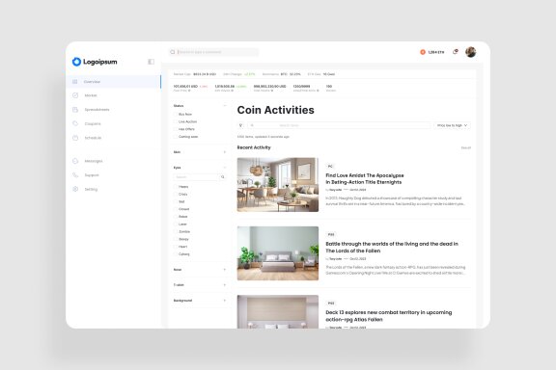Viewport: 556px width, 370px height.
Task: Click the search field in the Eyes filter
Action: (x=196, y=176)
